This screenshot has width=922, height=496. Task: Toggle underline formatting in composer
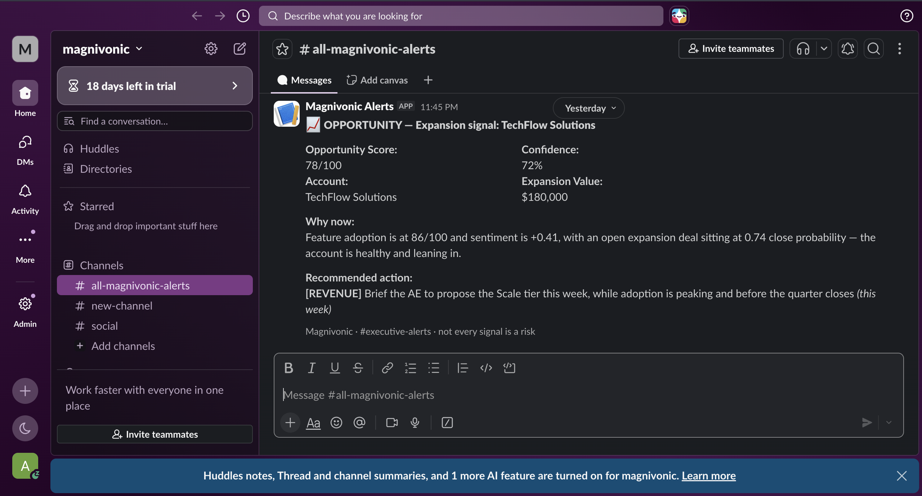coord(335,368)
